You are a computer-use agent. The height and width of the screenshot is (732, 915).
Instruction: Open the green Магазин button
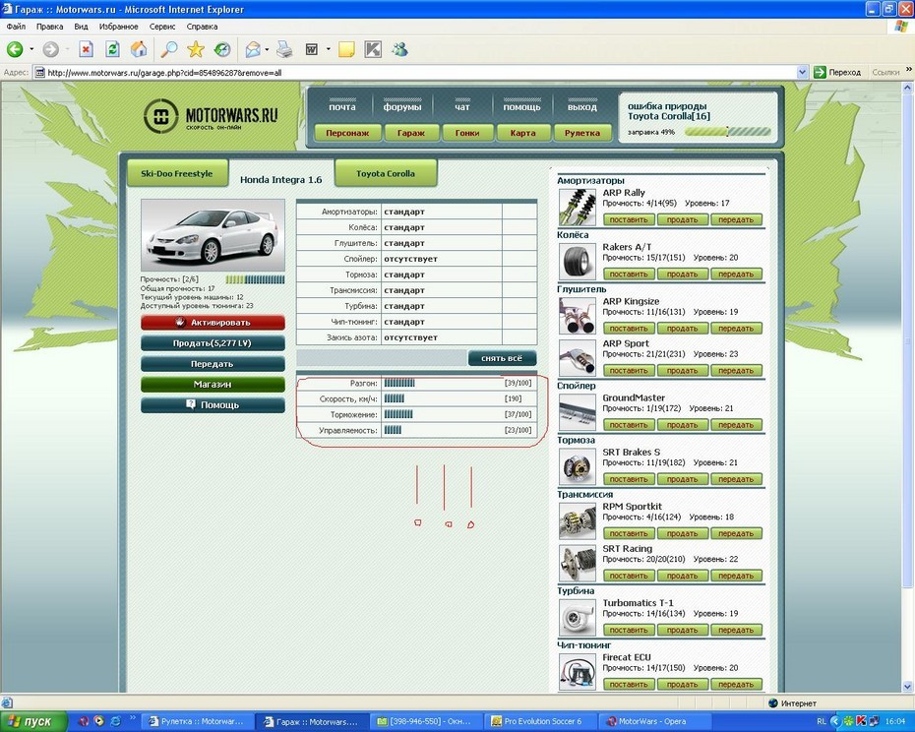[x=213, y=384]
